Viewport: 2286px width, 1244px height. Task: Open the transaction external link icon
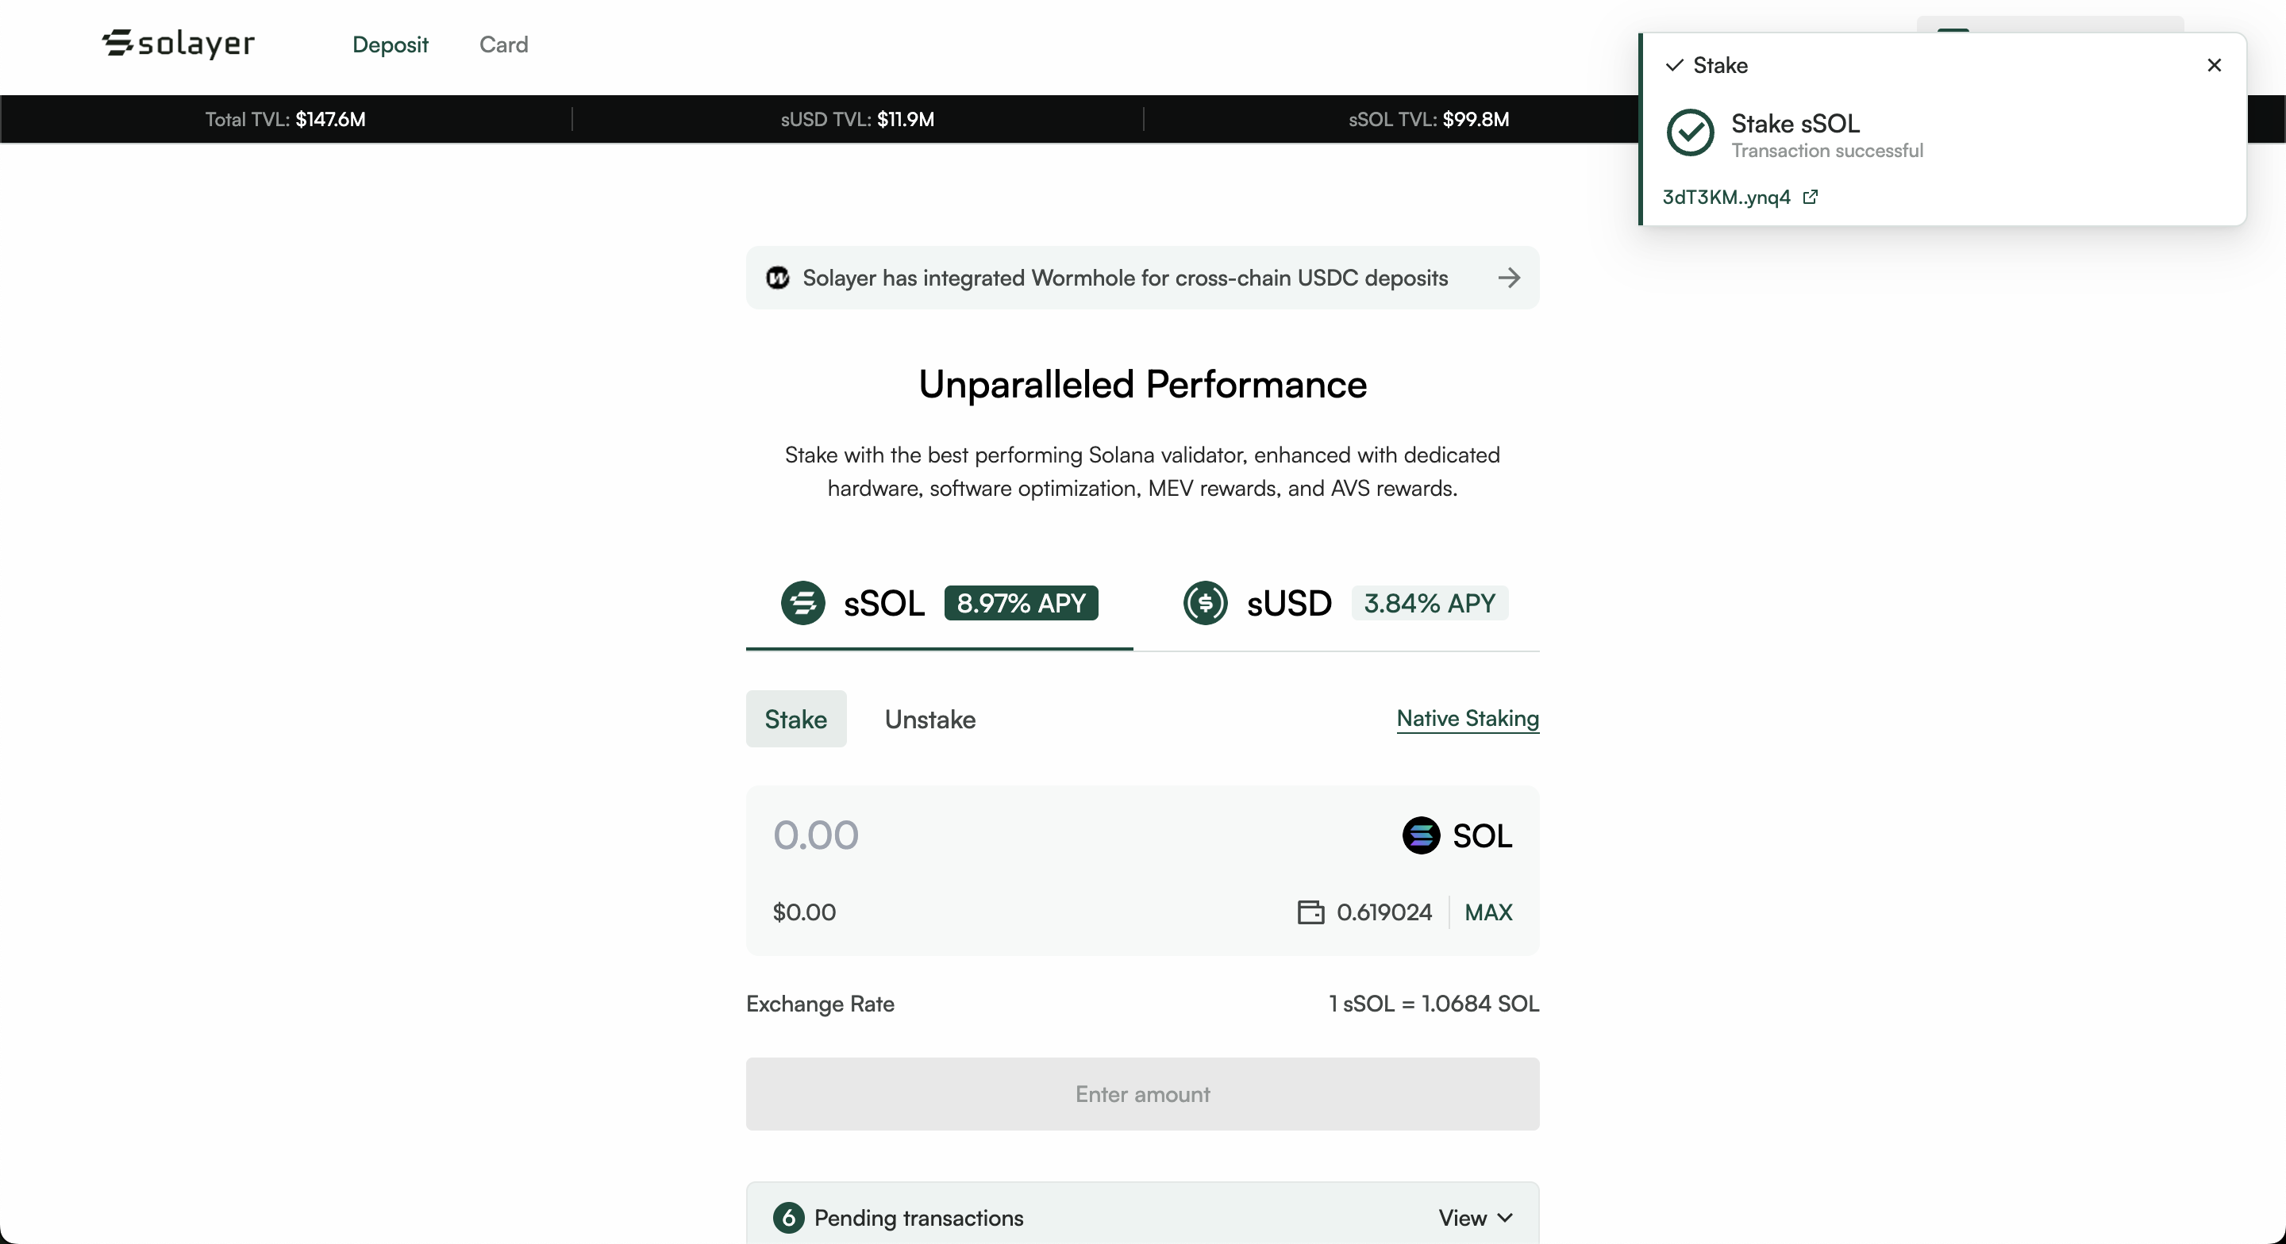click(1811, 197)
